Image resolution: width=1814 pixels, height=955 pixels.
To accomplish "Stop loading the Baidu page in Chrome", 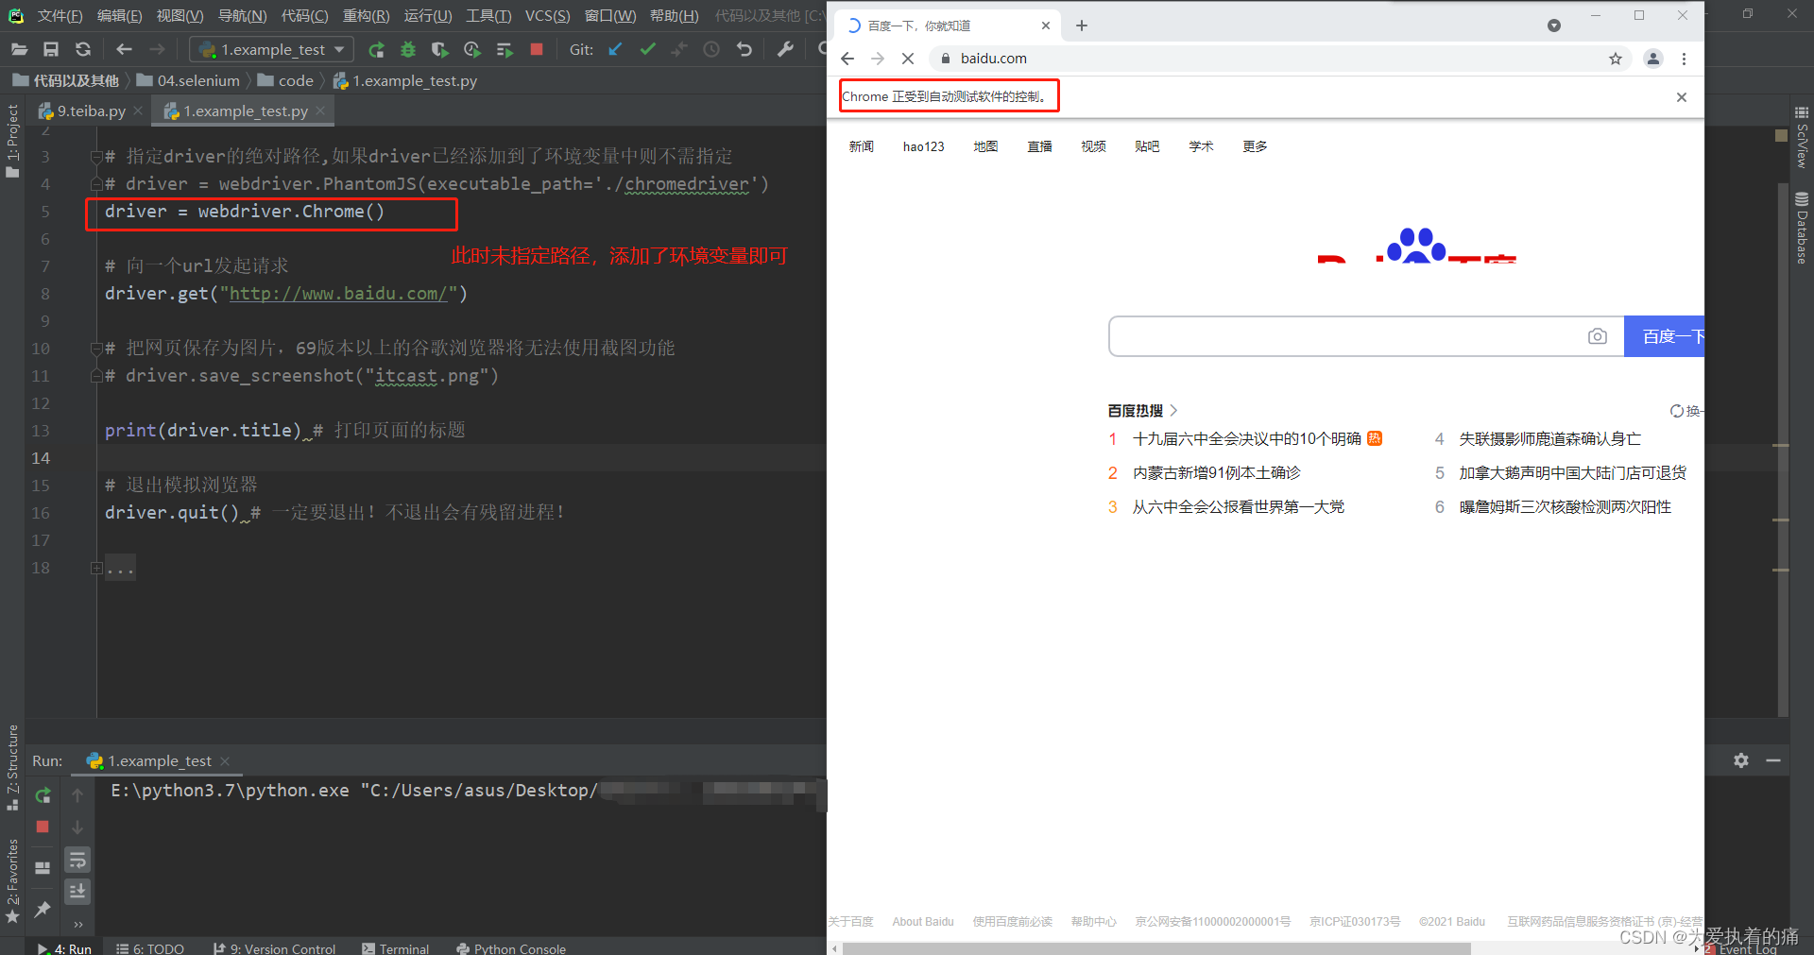I will pyautogui.click(x=908, y=59).
